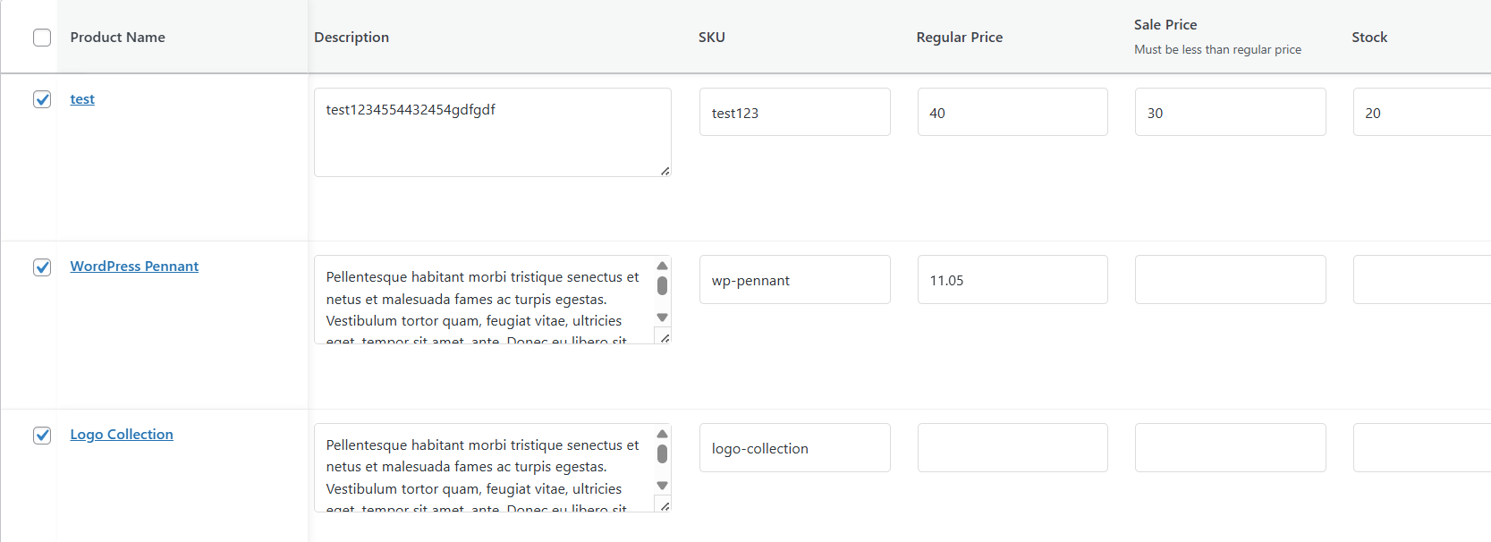
Task: Click the regular price field showing 11.05
Action: [1012, 280]
